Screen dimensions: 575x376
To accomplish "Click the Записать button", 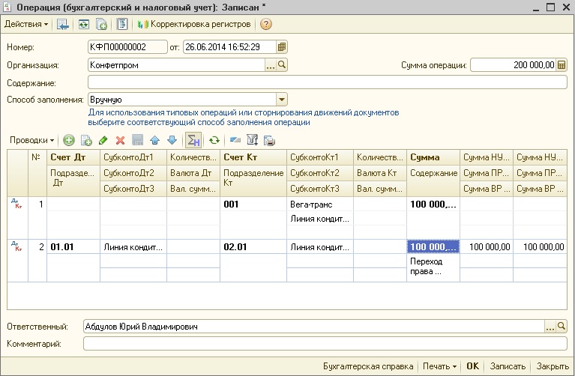I will (508, 367).
